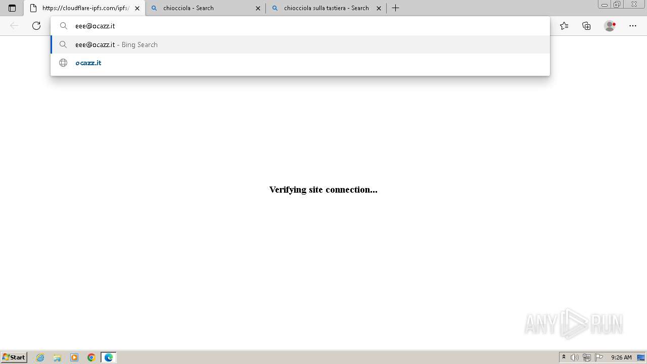Open Windows Media Player taskbar icon
Image resolution: width=647 pixels, height=364 pixels.
point(74,357)
